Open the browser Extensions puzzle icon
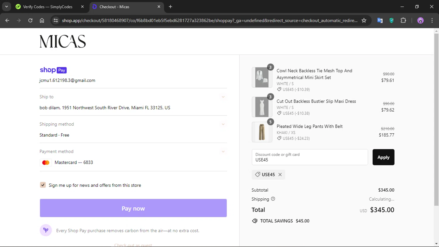Viewport: 439px width, 247px height. 403,21
